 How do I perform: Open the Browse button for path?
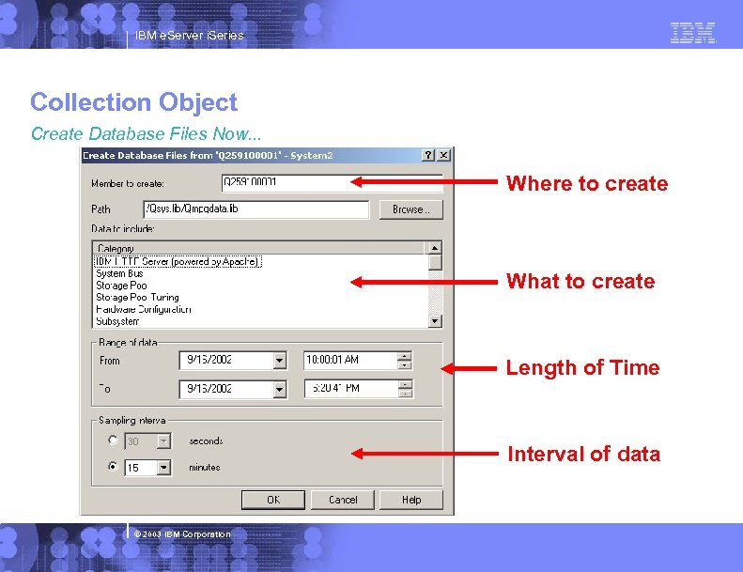pyautogui.click(x=410, y=209)
